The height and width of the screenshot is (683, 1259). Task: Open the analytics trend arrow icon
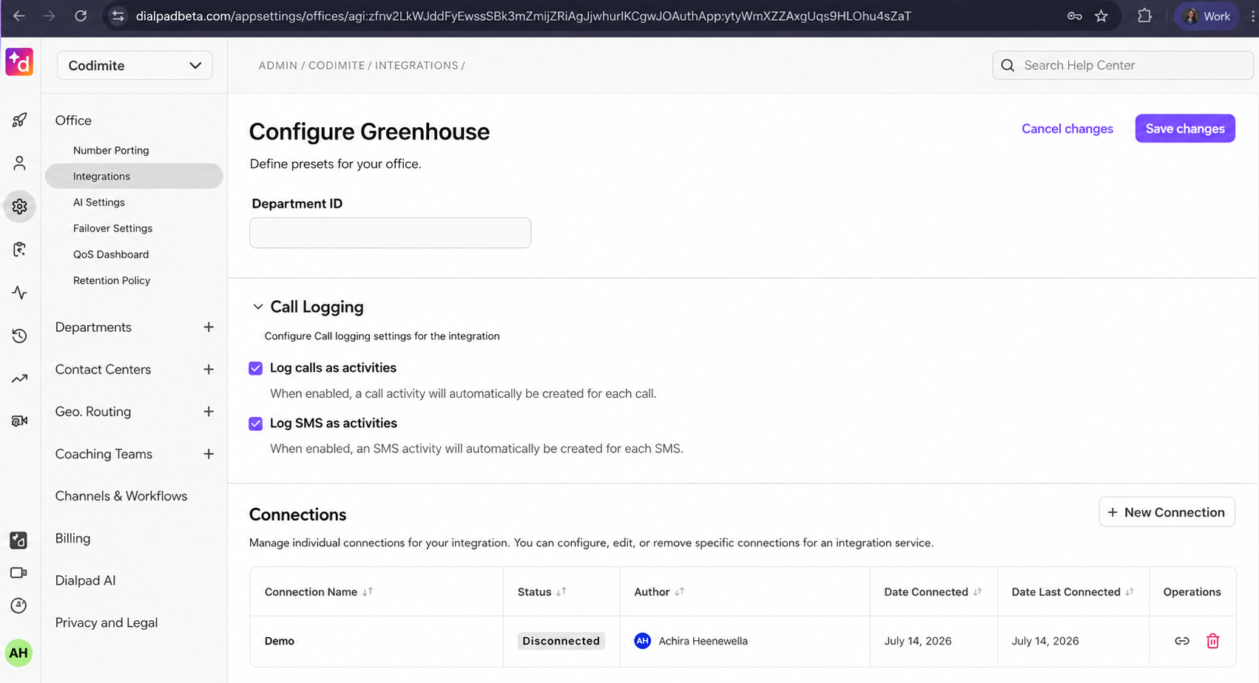(x=19, y=378)
